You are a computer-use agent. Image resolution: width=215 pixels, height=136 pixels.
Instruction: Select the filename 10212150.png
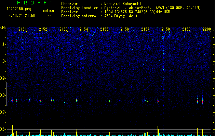(19, 9)
